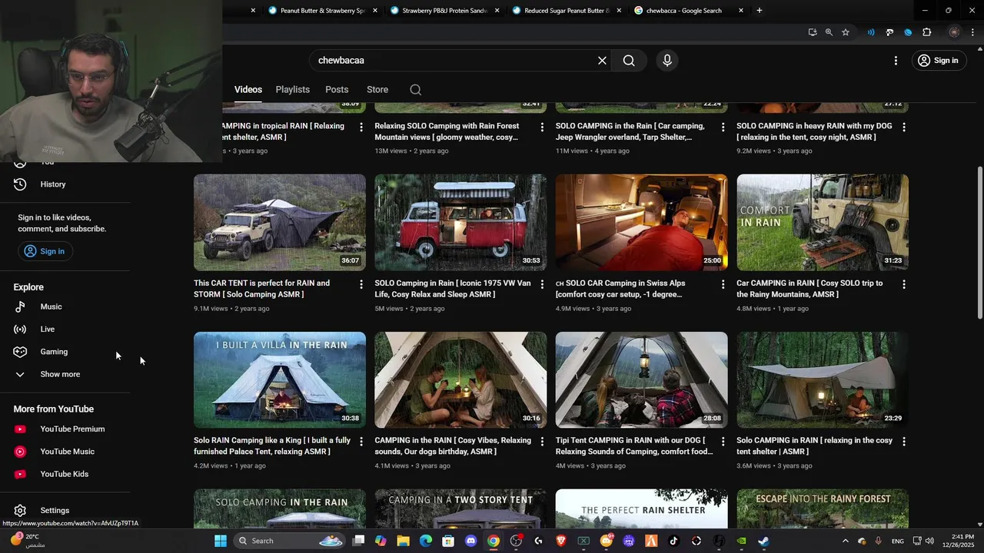Switch to 'chewbacca - Google Search' browser tab
This screenshot has width=984, height=553.
pos(683,11)
